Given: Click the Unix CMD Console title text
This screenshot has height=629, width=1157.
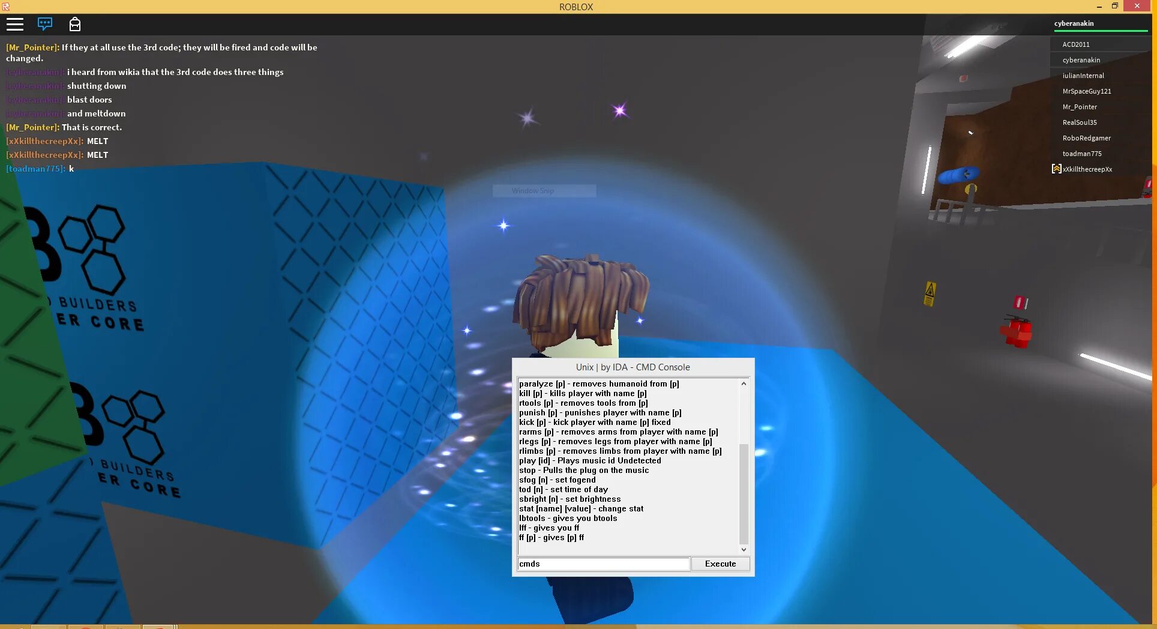Looking at the screenshot, I should point(633,367).
